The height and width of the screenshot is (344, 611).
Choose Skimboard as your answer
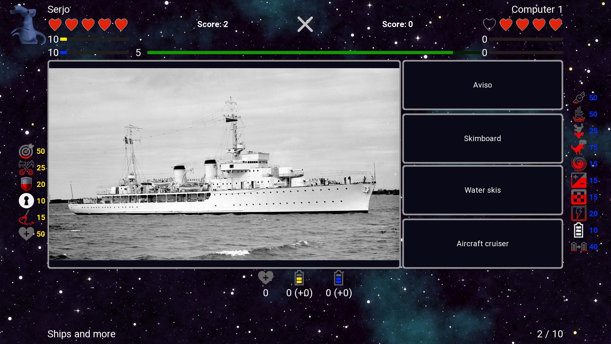click(x=482, y=138)
